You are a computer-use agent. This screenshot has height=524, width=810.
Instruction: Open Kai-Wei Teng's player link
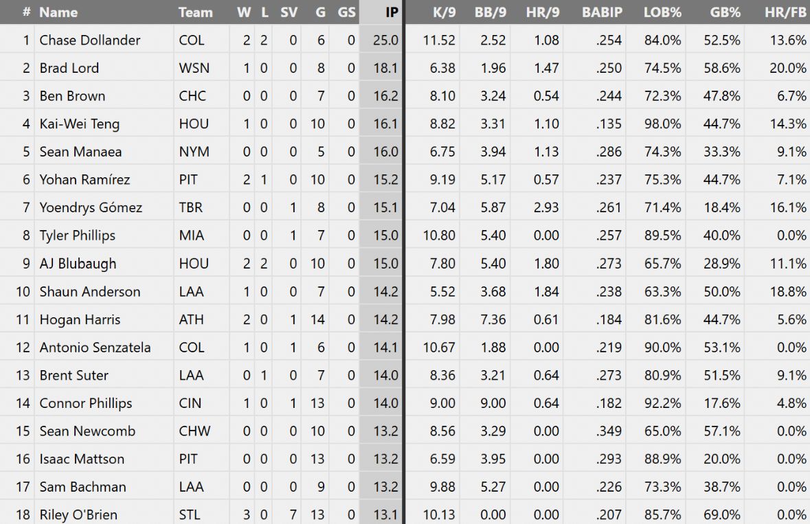point(79,124)
